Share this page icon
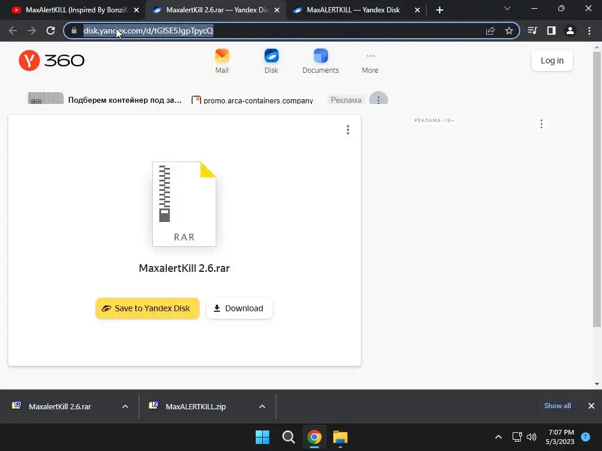Viewport: 602px width, 451px height. (490, 31)
